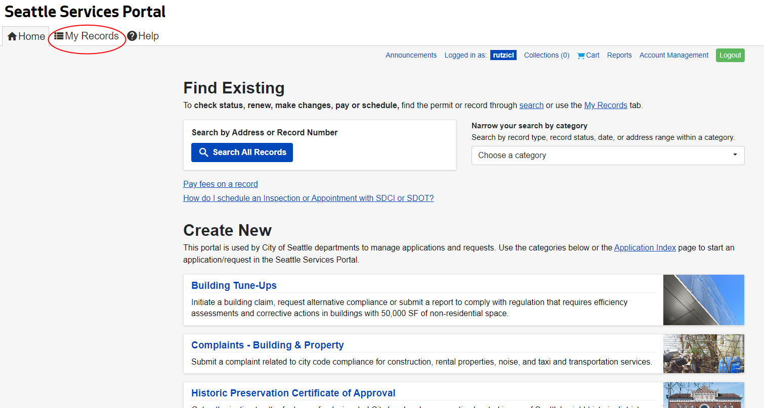Click the Announcements link
Image resolution: width=764 pixels, height=408 pixels.
[x=411, y=55]
